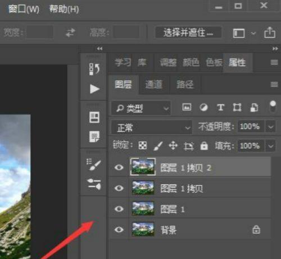Open the 不透明度 opacity dropdown arrow
Image resolution: width=281 pixels, height=259 pixels.
tap(270, 127)
